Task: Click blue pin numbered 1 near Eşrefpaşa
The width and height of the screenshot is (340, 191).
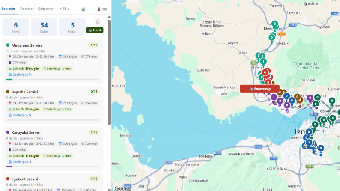Action: click(309, 143)
